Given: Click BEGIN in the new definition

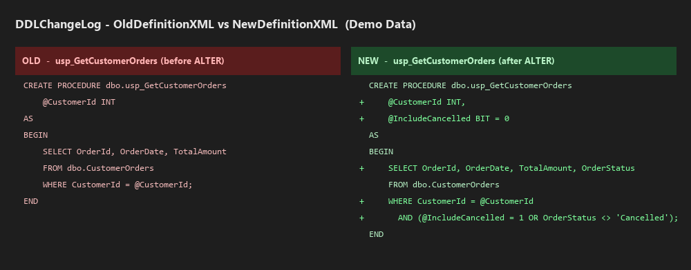Looking at the screenshot, I should point(381,152).
